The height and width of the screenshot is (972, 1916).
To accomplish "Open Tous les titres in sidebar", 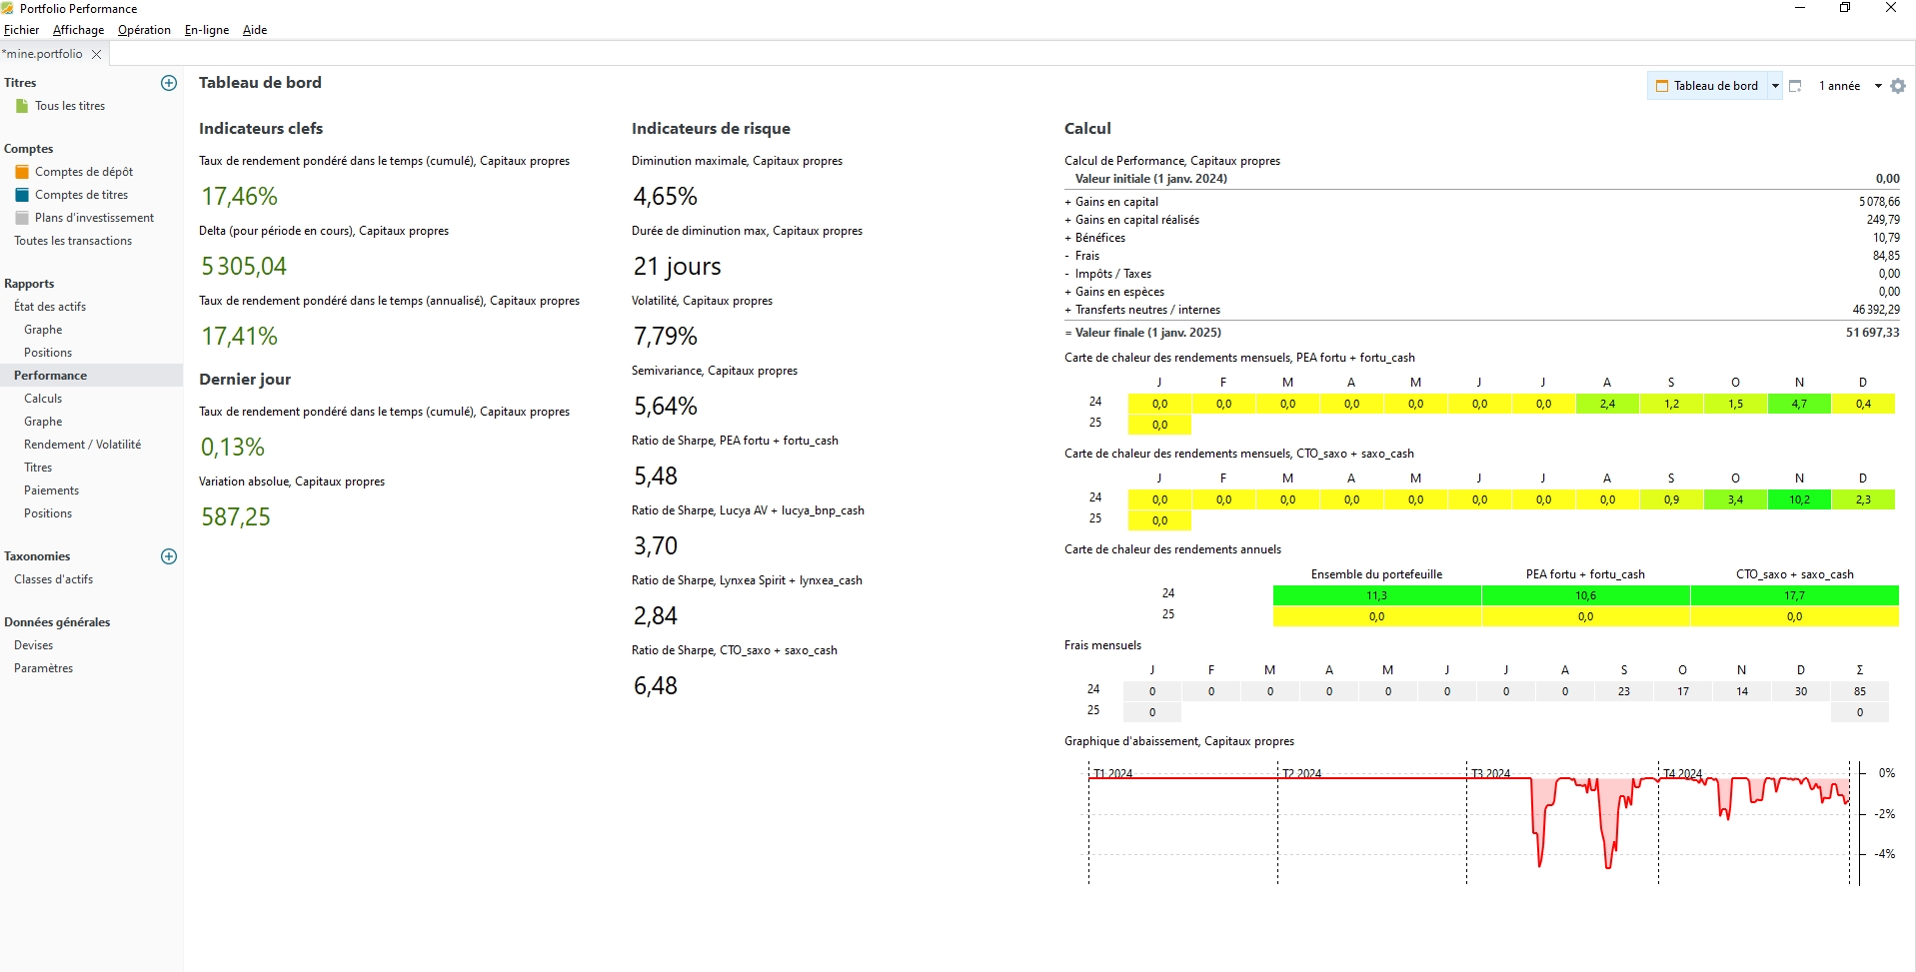I will [x=70, y=106].
